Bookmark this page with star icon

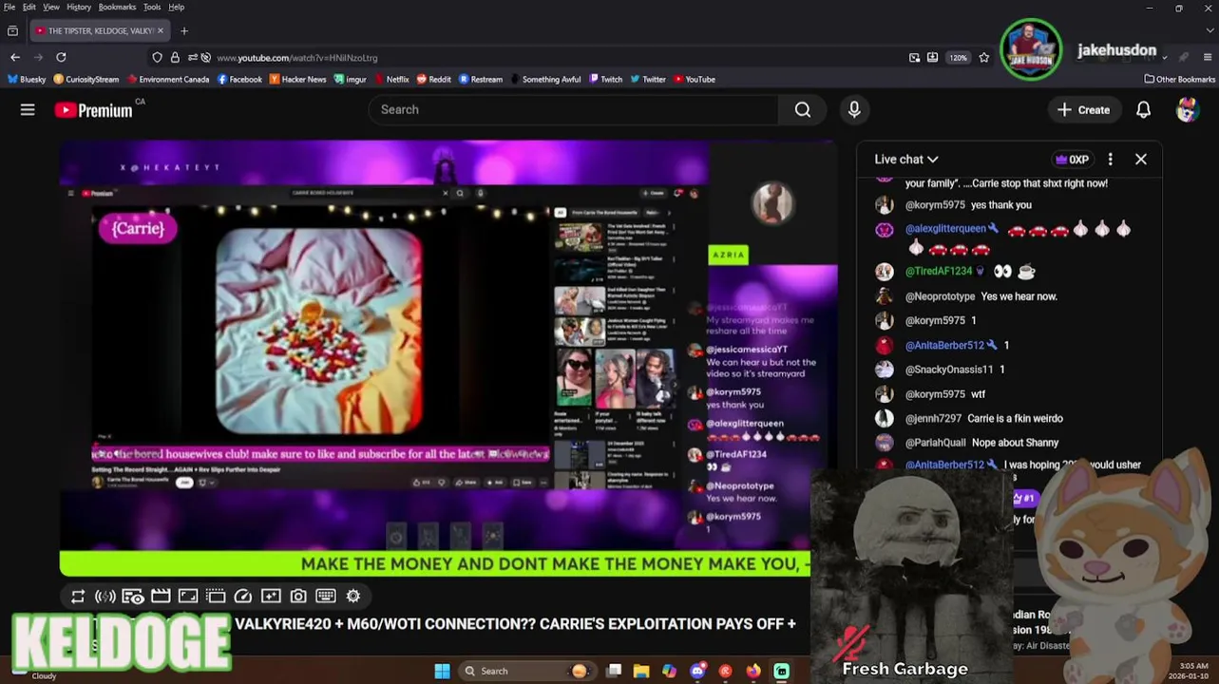click(983, 58)
